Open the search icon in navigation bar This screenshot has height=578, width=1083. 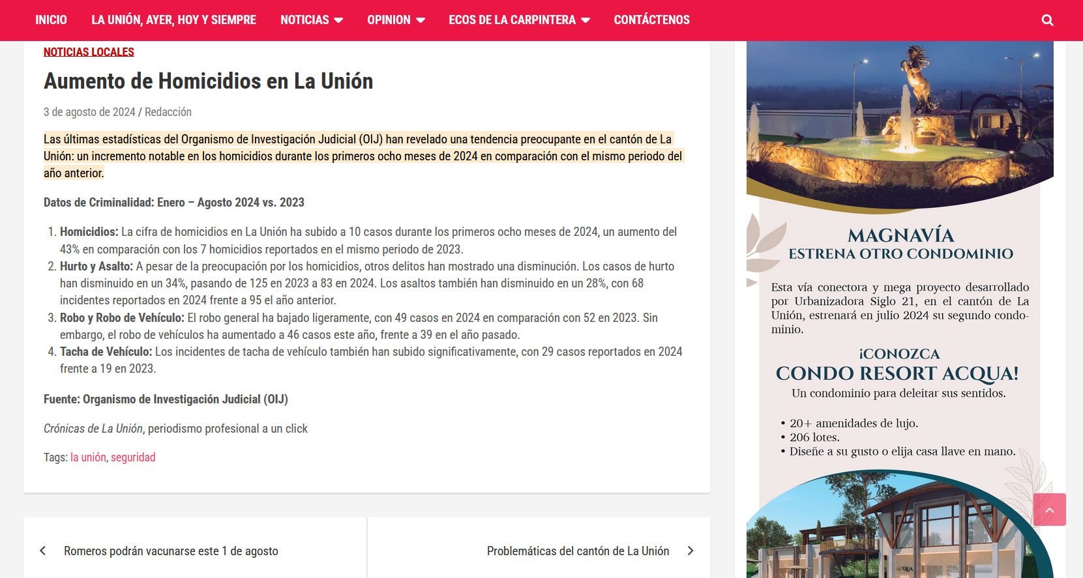(x=1047, y=20)
